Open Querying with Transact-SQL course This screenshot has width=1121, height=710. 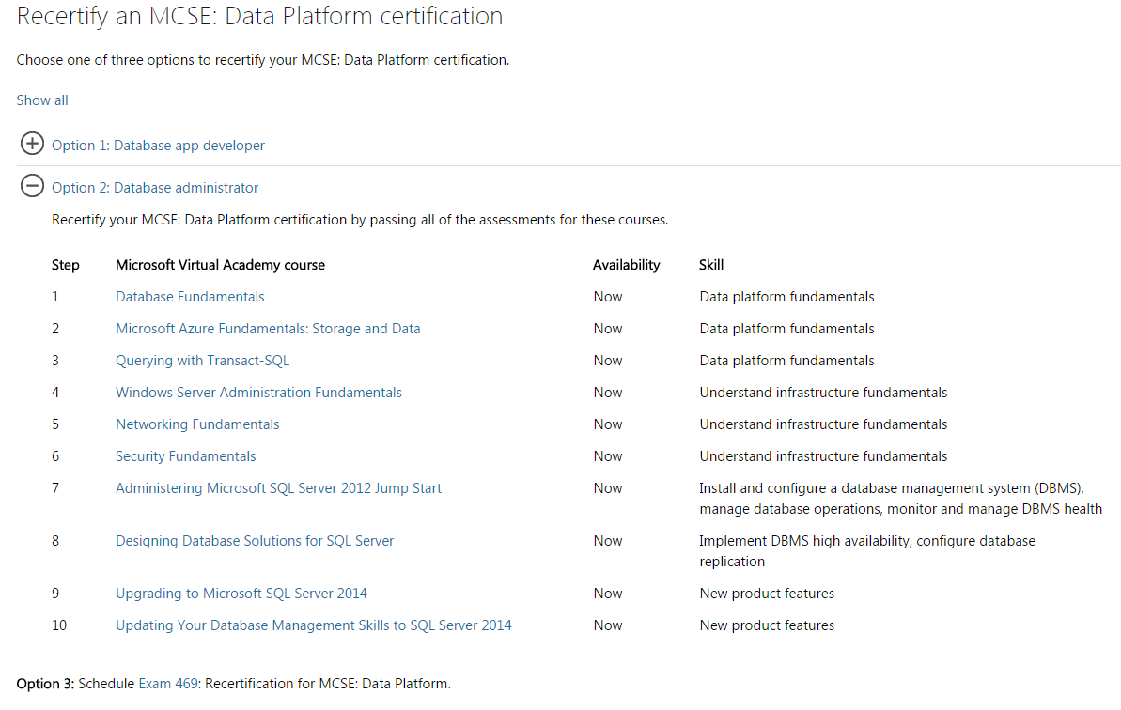[x=202, y=361]
